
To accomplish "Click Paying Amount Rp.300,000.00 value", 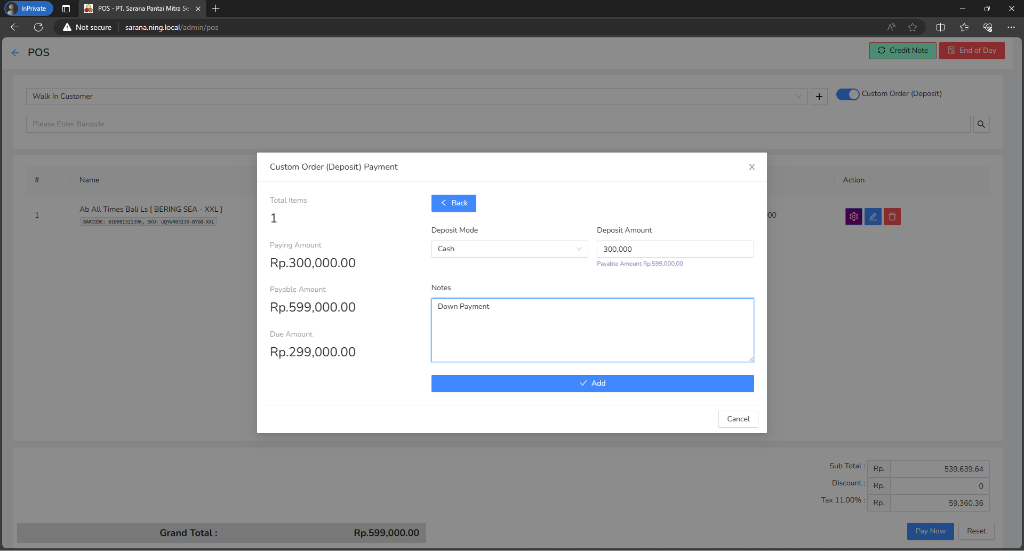I will pyautogui.click(x=313, y=263).
